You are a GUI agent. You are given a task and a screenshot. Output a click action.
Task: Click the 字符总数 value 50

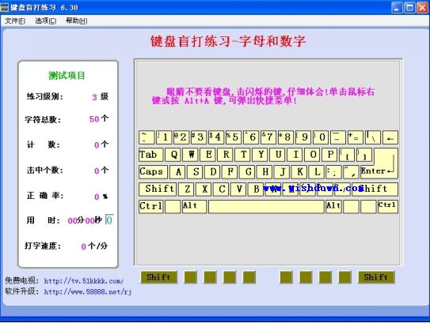(x=94, y=119)
